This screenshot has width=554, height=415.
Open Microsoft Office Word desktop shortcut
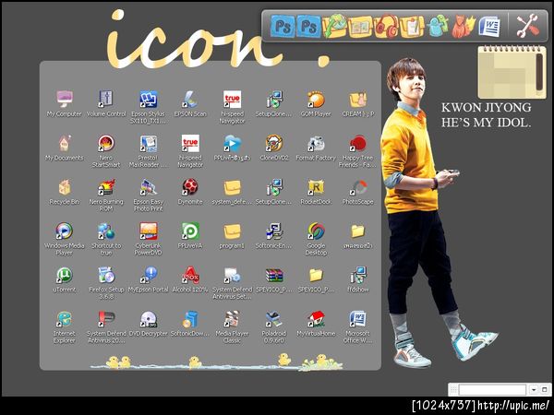click(358, 326)
